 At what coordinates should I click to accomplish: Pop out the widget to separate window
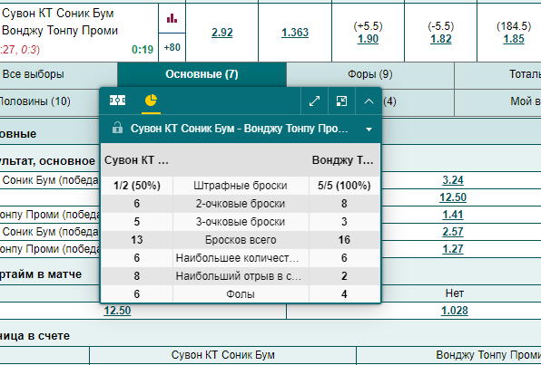[x=341, y=101]
